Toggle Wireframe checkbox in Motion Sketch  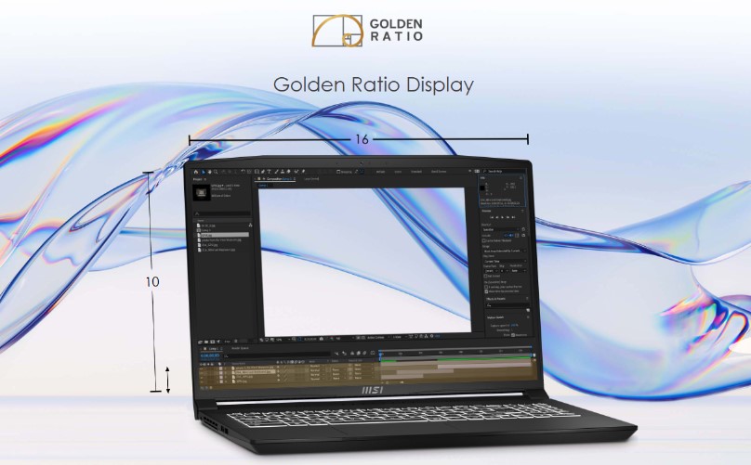coord(513,335)
